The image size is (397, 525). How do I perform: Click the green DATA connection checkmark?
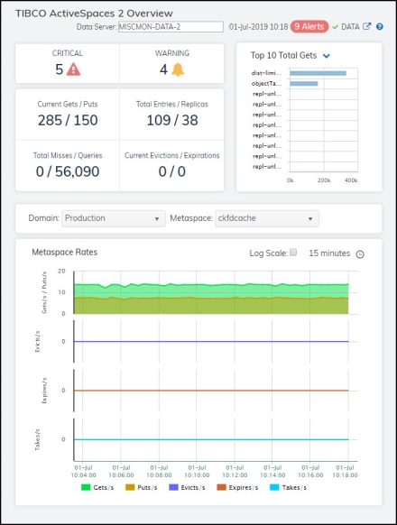(335, 27)
